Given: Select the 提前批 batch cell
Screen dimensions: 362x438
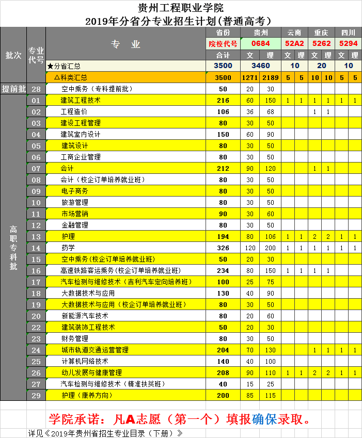Looking at the screenshot, I should pos(13,89).
